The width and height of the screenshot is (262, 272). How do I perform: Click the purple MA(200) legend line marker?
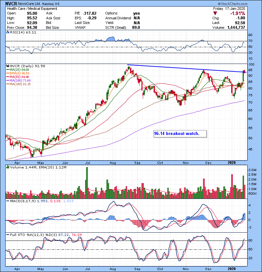[x=8, y=81]
